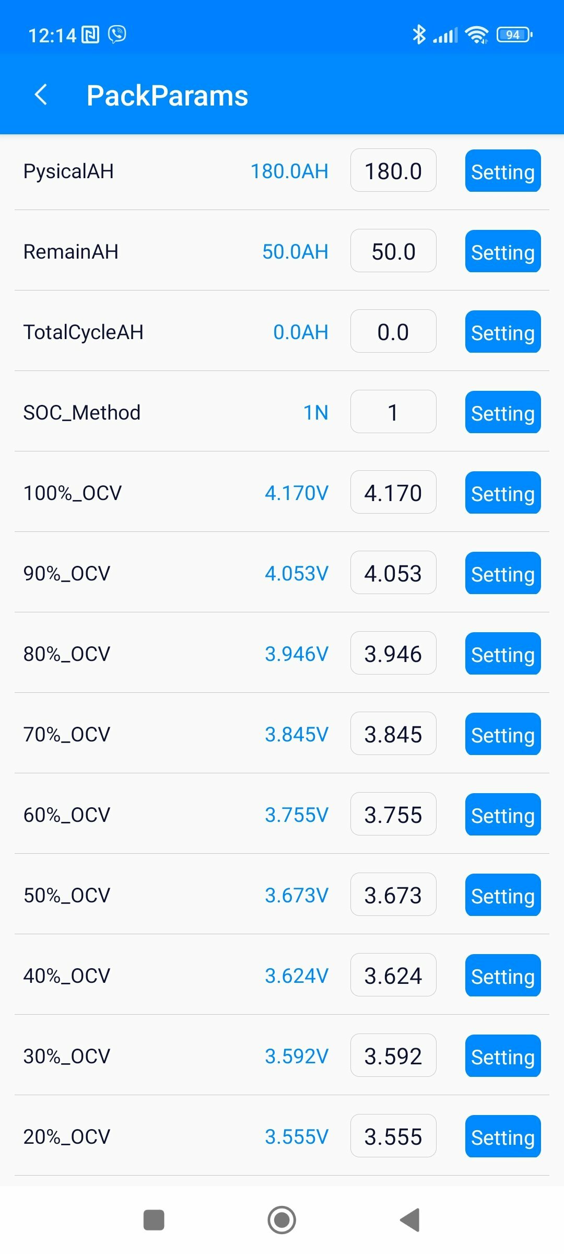Select the 70%_OCV input box
The image size is (564, 1254).
pos(393,734)
